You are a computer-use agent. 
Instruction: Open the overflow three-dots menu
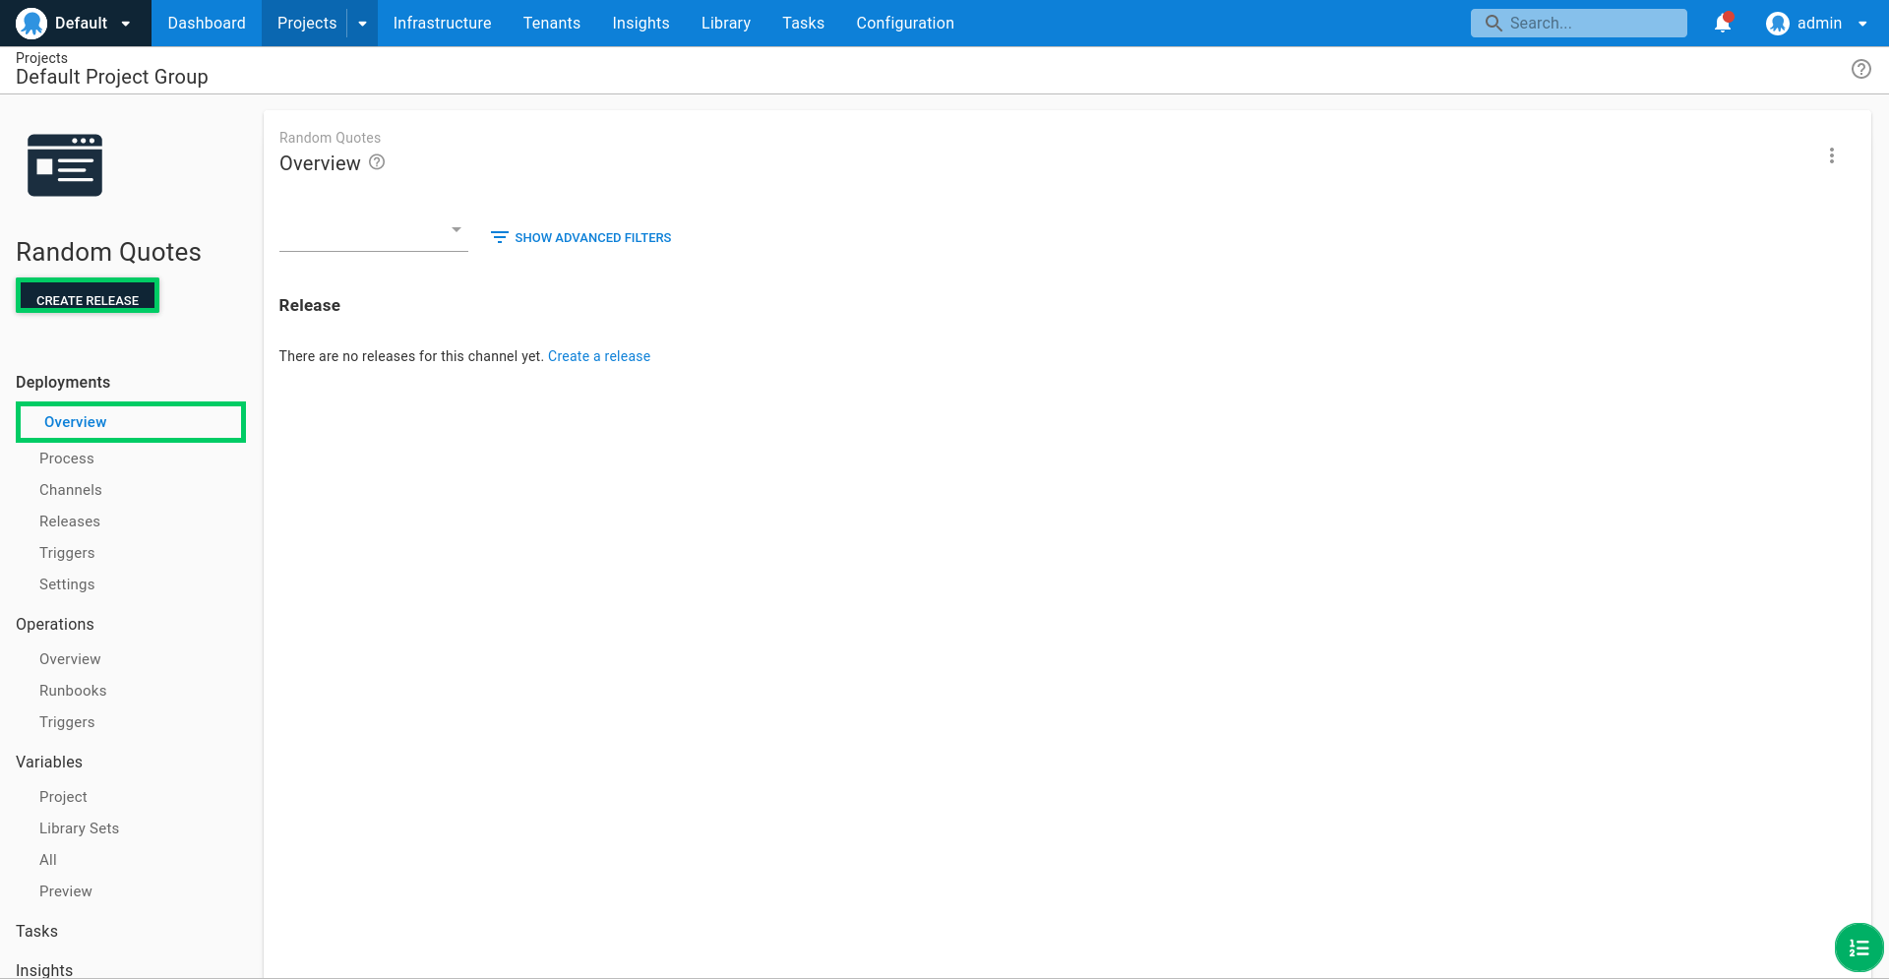pos(1831,155)
